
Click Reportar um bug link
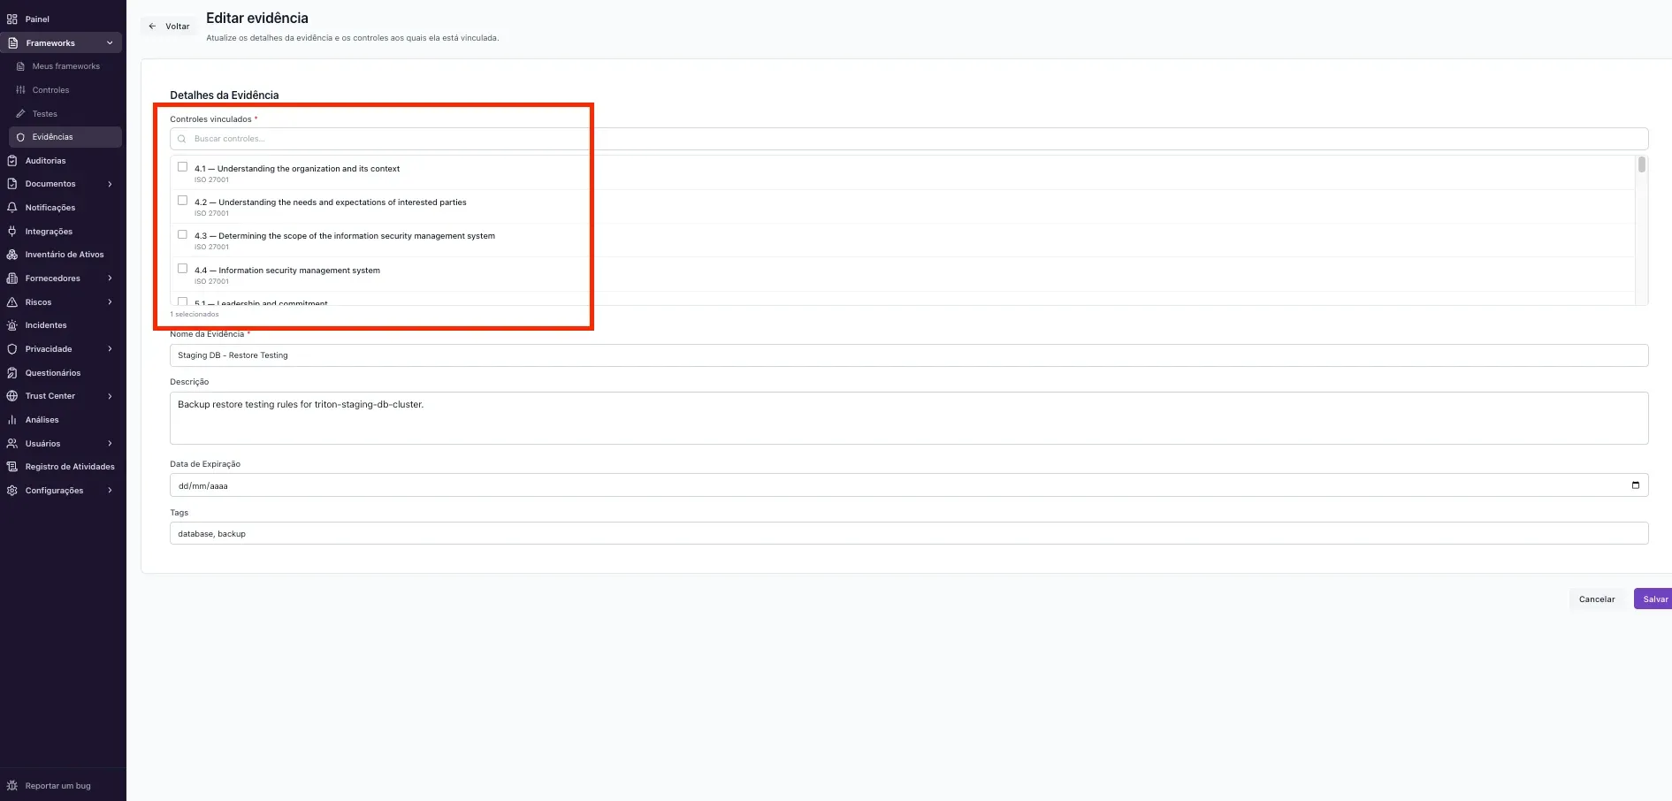(x=57, y=786)
